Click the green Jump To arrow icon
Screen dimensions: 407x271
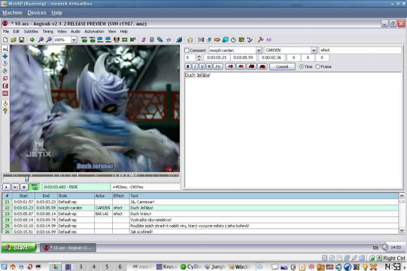tap(33, 40)
